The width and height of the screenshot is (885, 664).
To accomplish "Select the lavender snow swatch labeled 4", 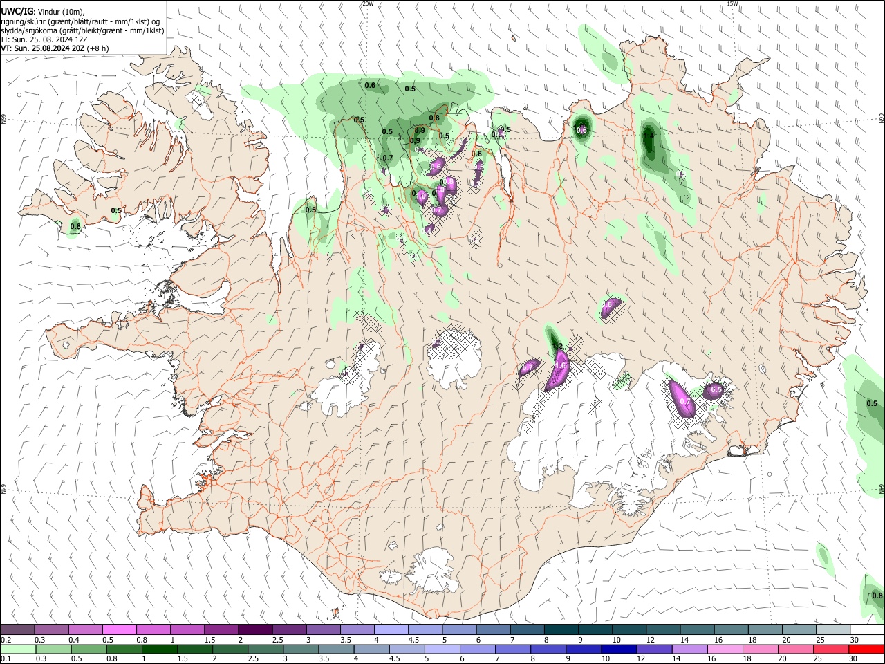I will pos(391,630).
